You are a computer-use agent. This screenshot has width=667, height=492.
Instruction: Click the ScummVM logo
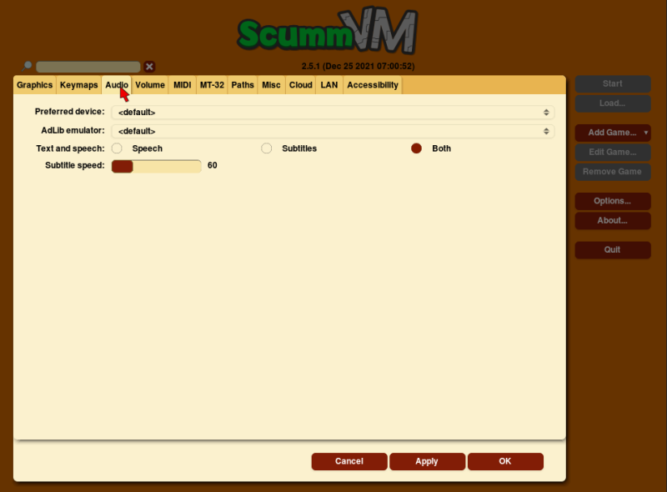327,31
